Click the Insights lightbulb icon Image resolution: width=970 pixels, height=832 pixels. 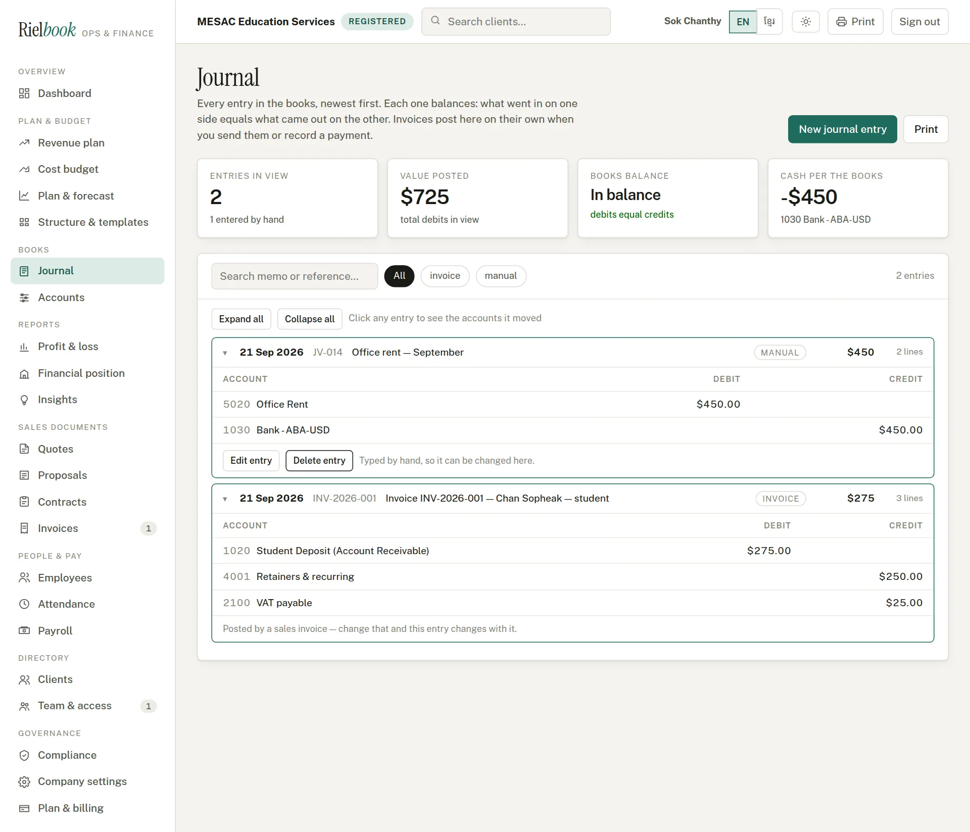pos(24,400)
